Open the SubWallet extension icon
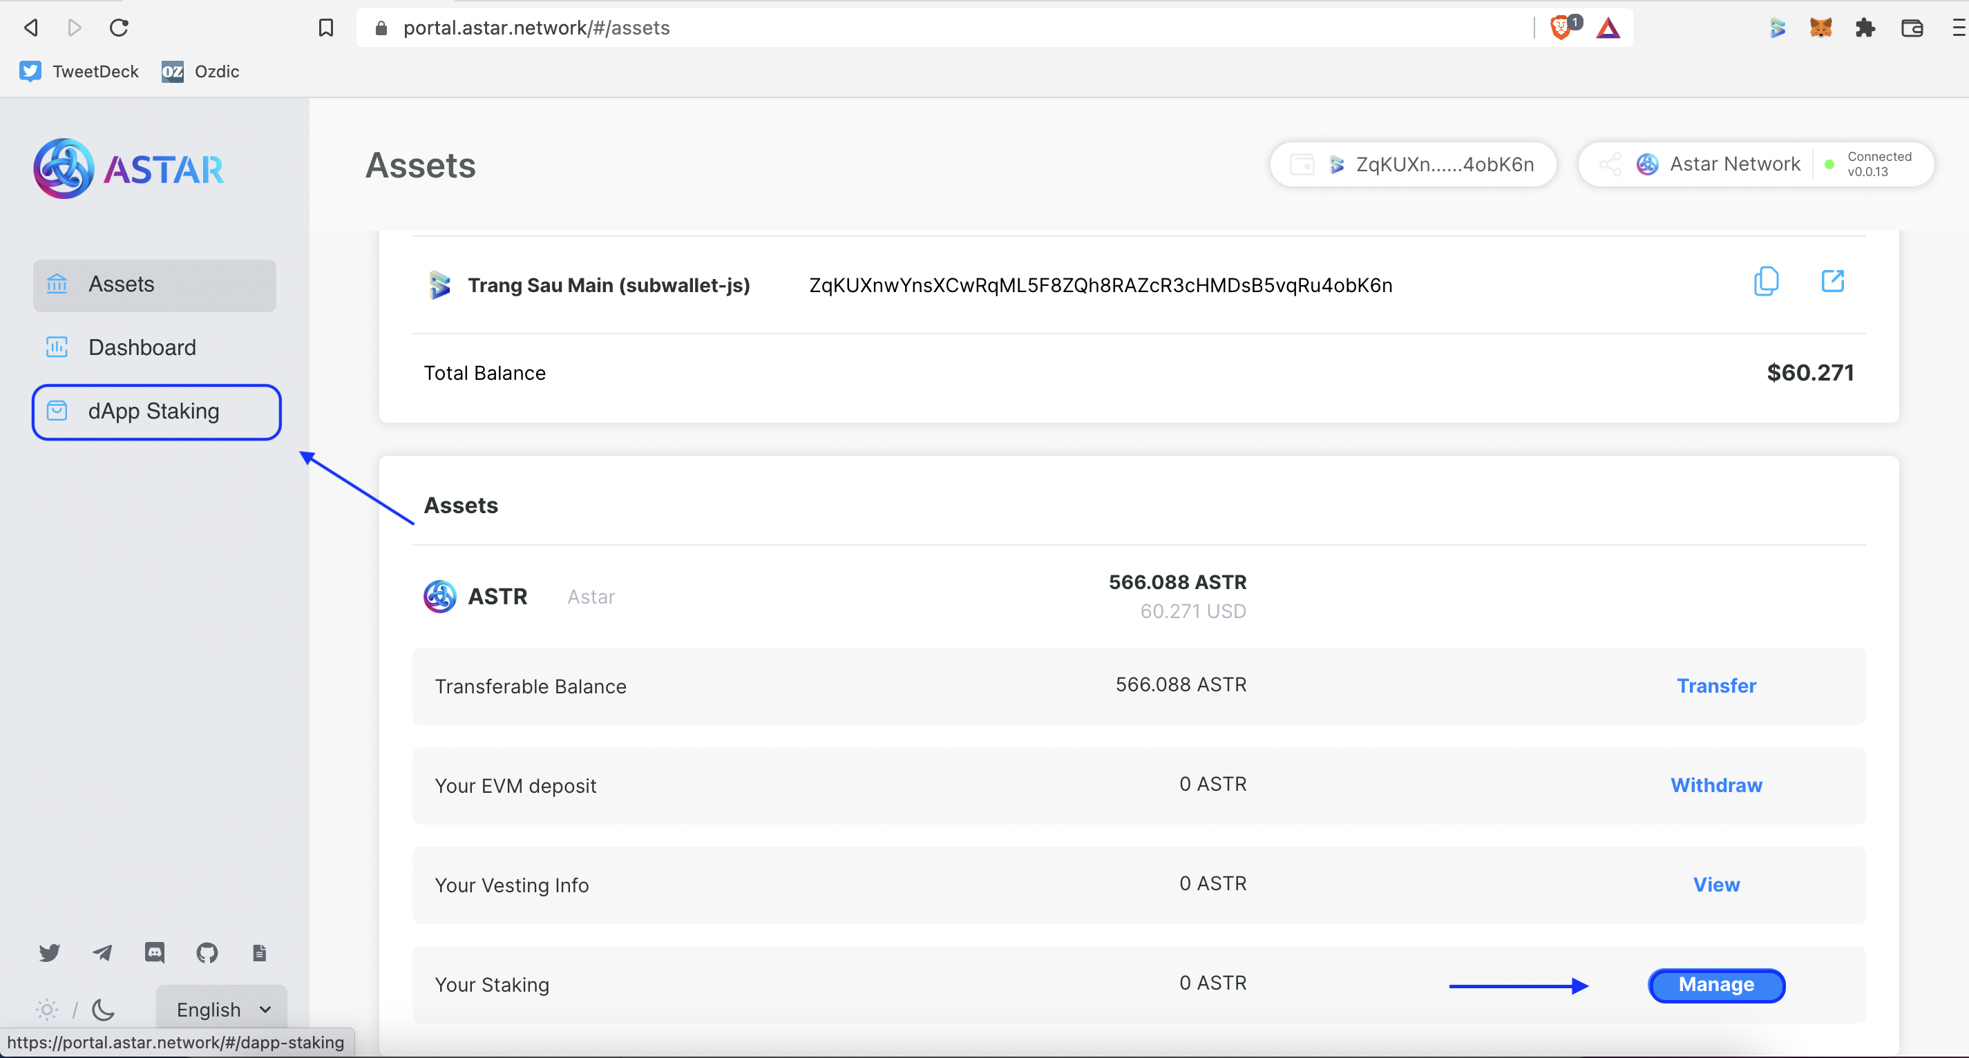This screenshot has height=1058, width=1969. click(1777, 28)
